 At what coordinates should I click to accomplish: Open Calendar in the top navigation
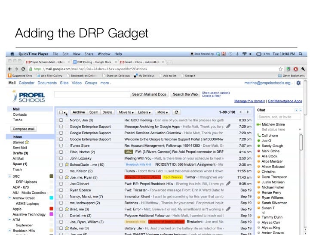27,83
